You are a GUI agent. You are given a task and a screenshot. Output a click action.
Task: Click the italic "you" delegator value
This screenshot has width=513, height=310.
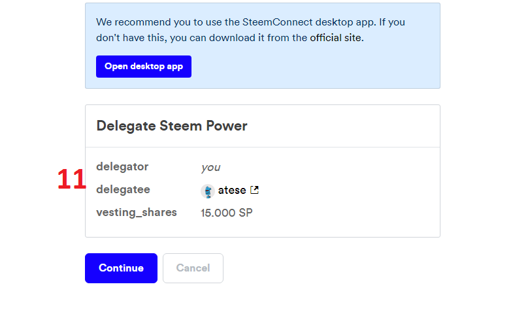210,167
